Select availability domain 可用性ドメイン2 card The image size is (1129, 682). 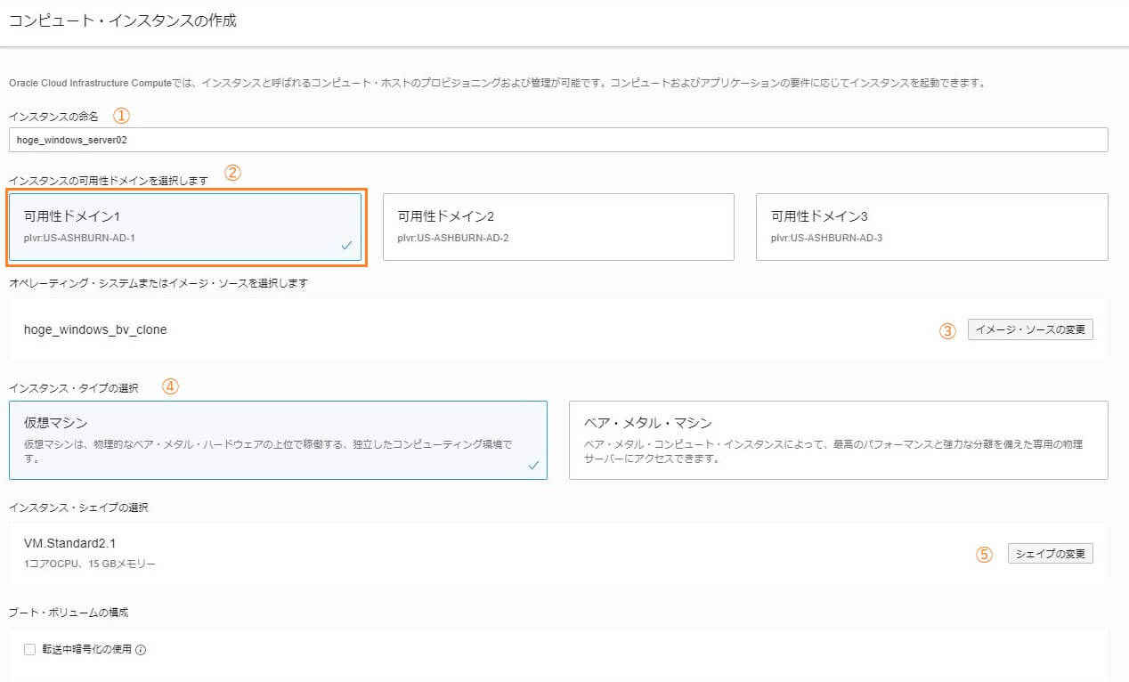click(x=558, y=227)
